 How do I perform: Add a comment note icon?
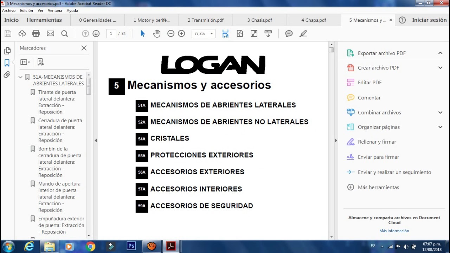click(289, 34)
